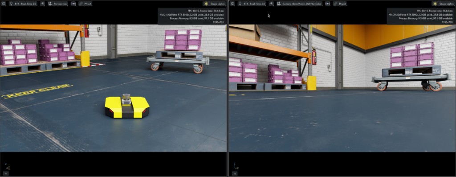Open RTX Real-Time 2.0 renderer menu in left viewport
This screenshot has width=456, height=177.
coord(23,4)
